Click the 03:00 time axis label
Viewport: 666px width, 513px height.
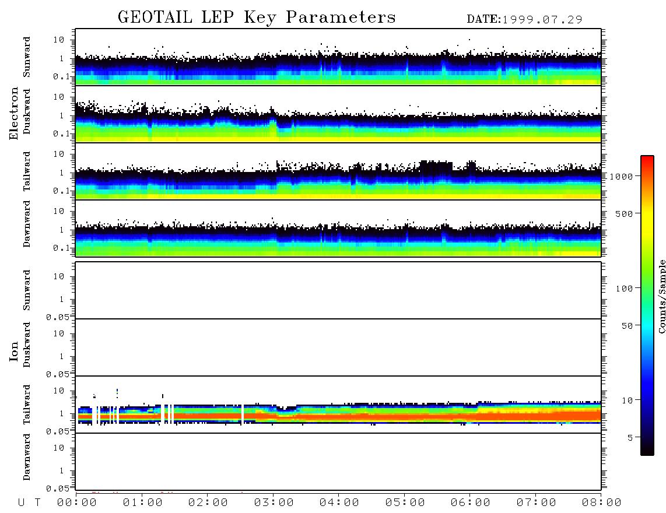[274, 503]
